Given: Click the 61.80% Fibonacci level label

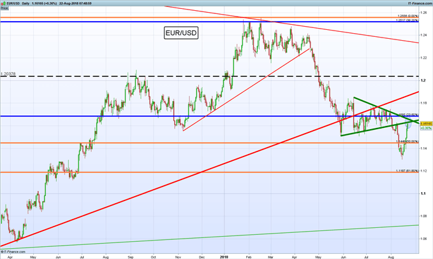Looking at the screenshot, I should tap(407, 171).
